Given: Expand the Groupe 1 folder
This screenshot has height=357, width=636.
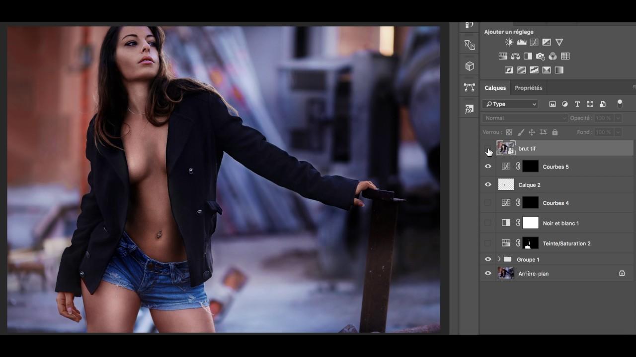Looking at the screenshot, I should point(499,259).
